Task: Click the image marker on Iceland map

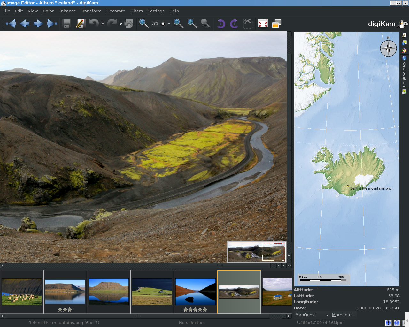Action: (x=348, y=186)
